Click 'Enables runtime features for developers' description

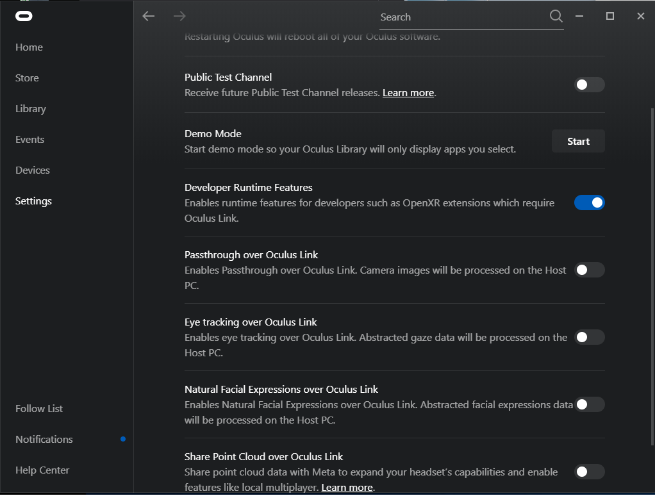pos(370,210)
